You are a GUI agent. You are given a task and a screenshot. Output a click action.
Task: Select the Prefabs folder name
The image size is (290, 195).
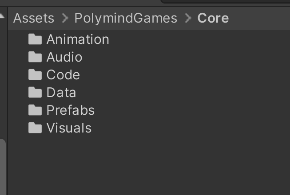(x=71, y=110)
